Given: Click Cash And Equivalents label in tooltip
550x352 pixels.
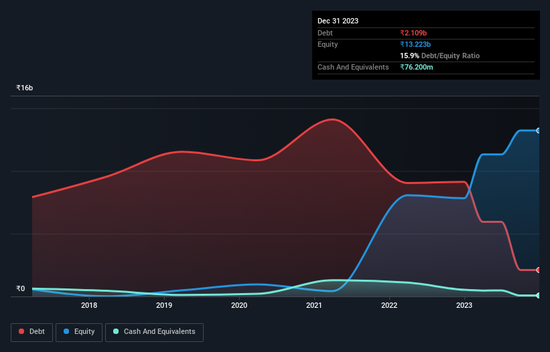Looking at the screenshot, I should (x=353, y=67).
